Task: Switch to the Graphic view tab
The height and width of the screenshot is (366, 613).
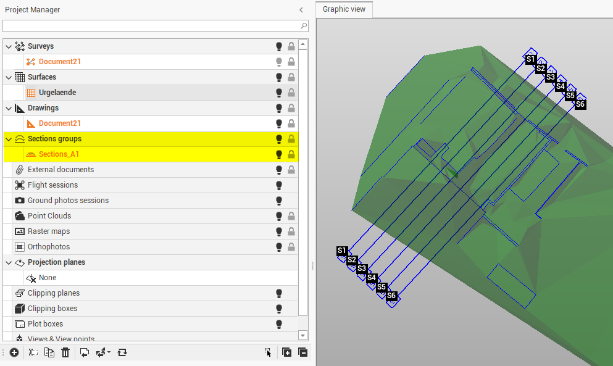Action: [344, 9]
